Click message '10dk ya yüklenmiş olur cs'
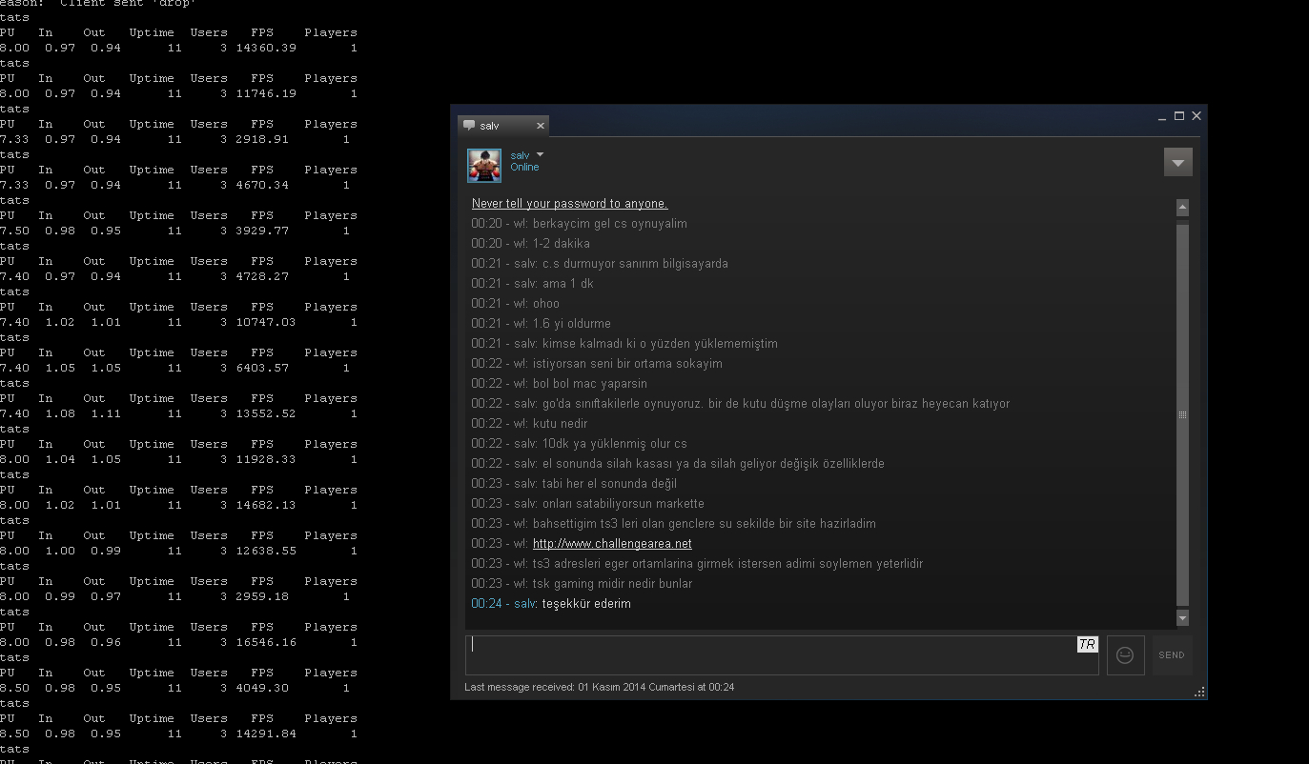This screenshot has width=1309, height=764. point(615,444)
